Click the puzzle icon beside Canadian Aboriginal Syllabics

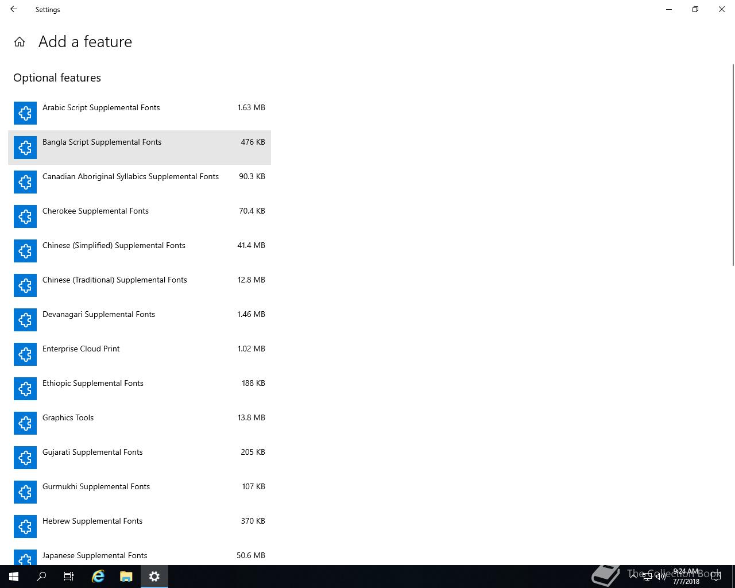25,182
